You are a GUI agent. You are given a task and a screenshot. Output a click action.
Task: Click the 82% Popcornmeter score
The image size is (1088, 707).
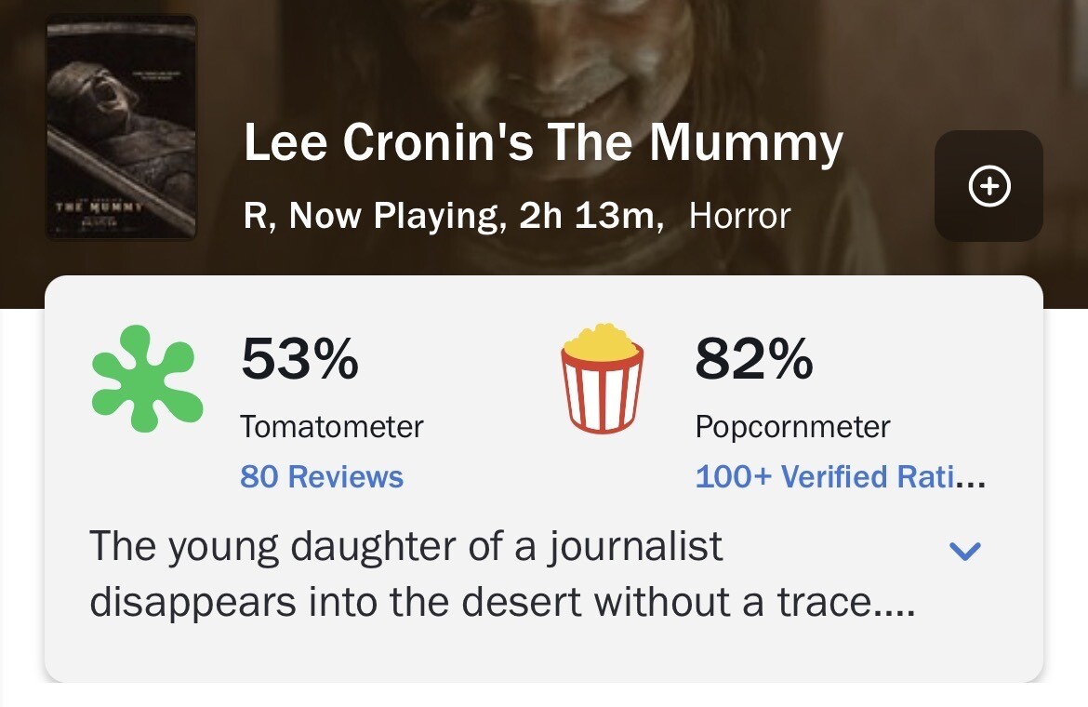tap(753, 359)
